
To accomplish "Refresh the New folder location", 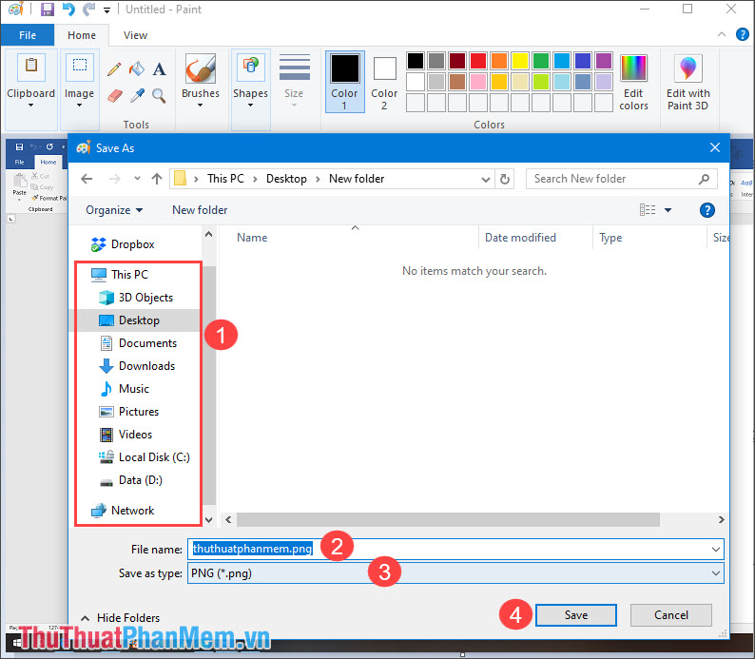I will [x=506, y=179].
